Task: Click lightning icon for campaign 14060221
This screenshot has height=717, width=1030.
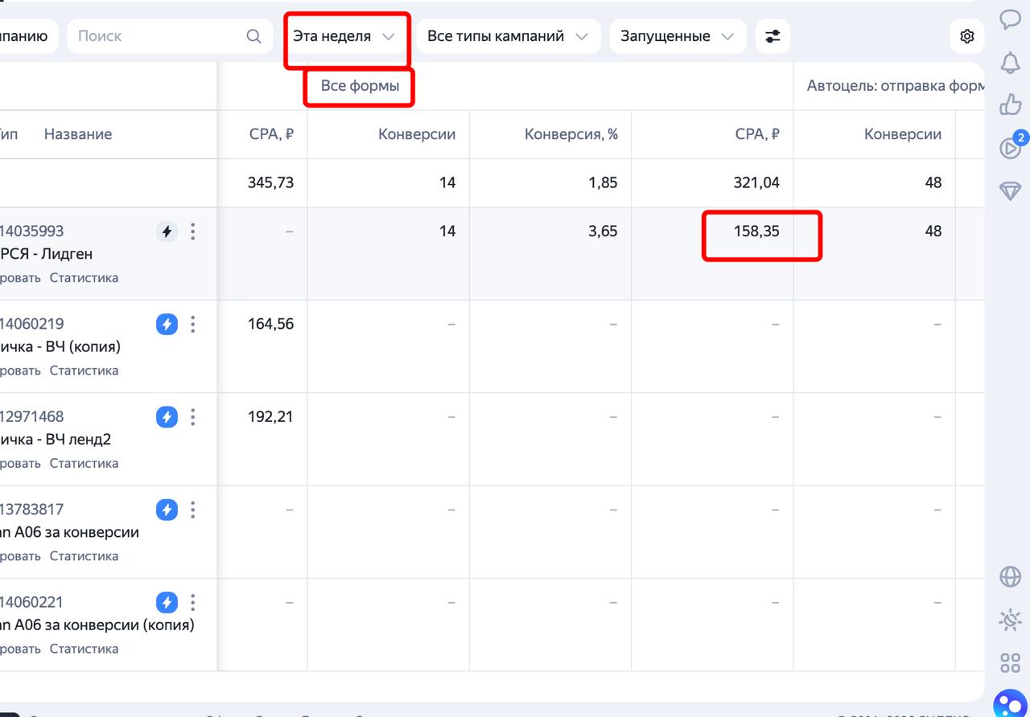Action: (167, 603)
